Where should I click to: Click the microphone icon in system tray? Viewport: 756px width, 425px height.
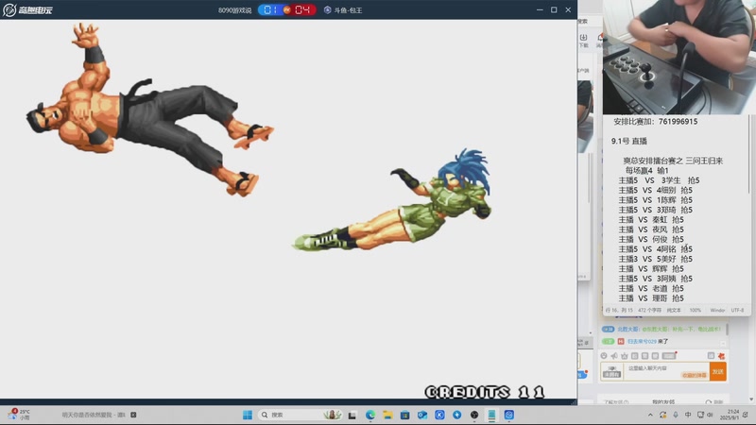[x=676, y=415]
